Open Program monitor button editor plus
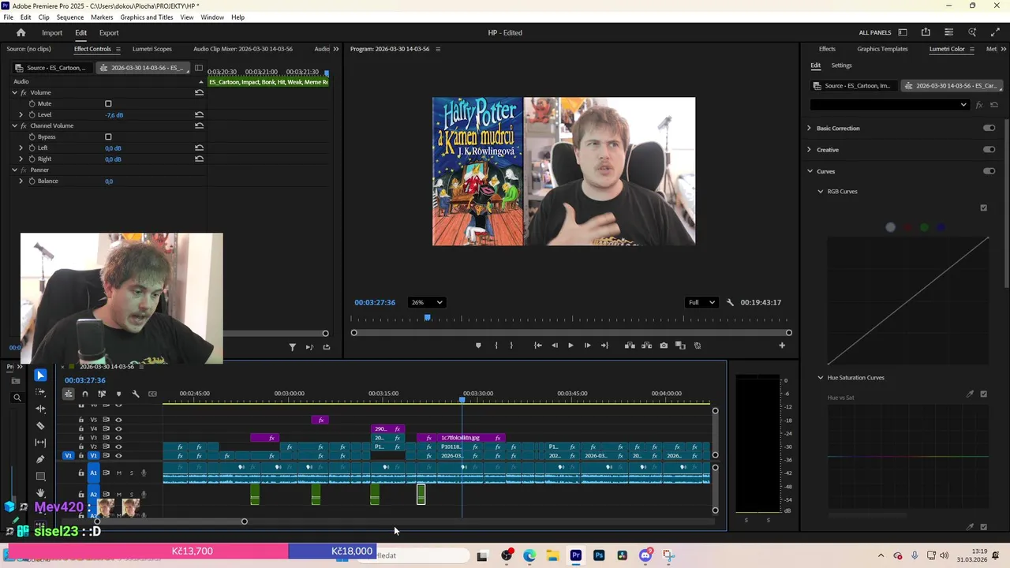 click(x=782, y=346)
